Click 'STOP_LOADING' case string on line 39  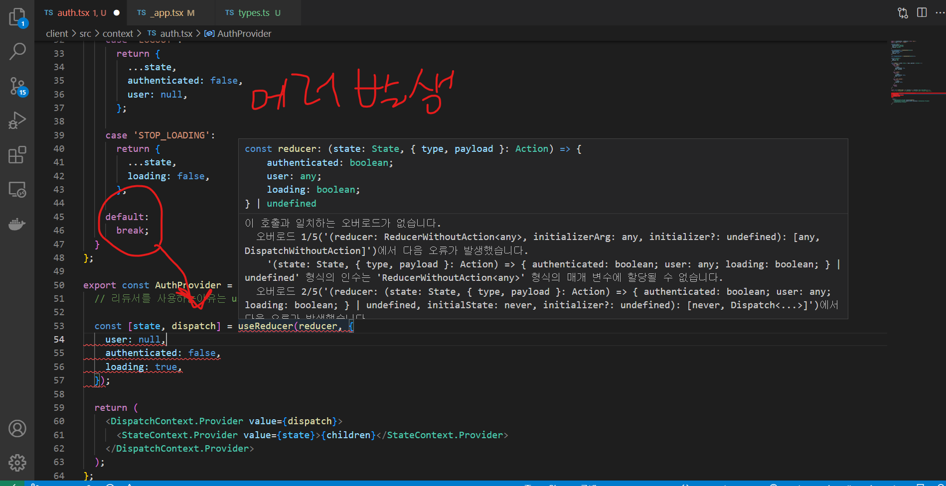(x=171, y=135)
